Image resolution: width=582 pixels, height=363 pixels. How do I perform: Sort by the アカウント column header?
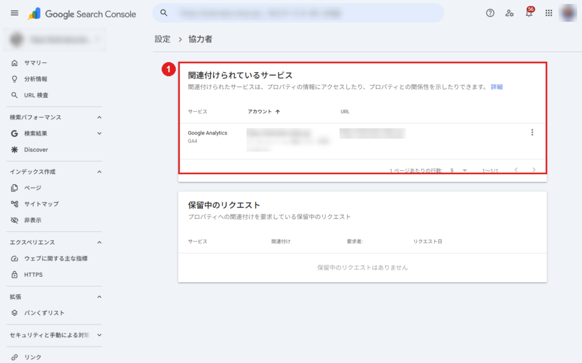pyautogui.click(x=264, y=112)
